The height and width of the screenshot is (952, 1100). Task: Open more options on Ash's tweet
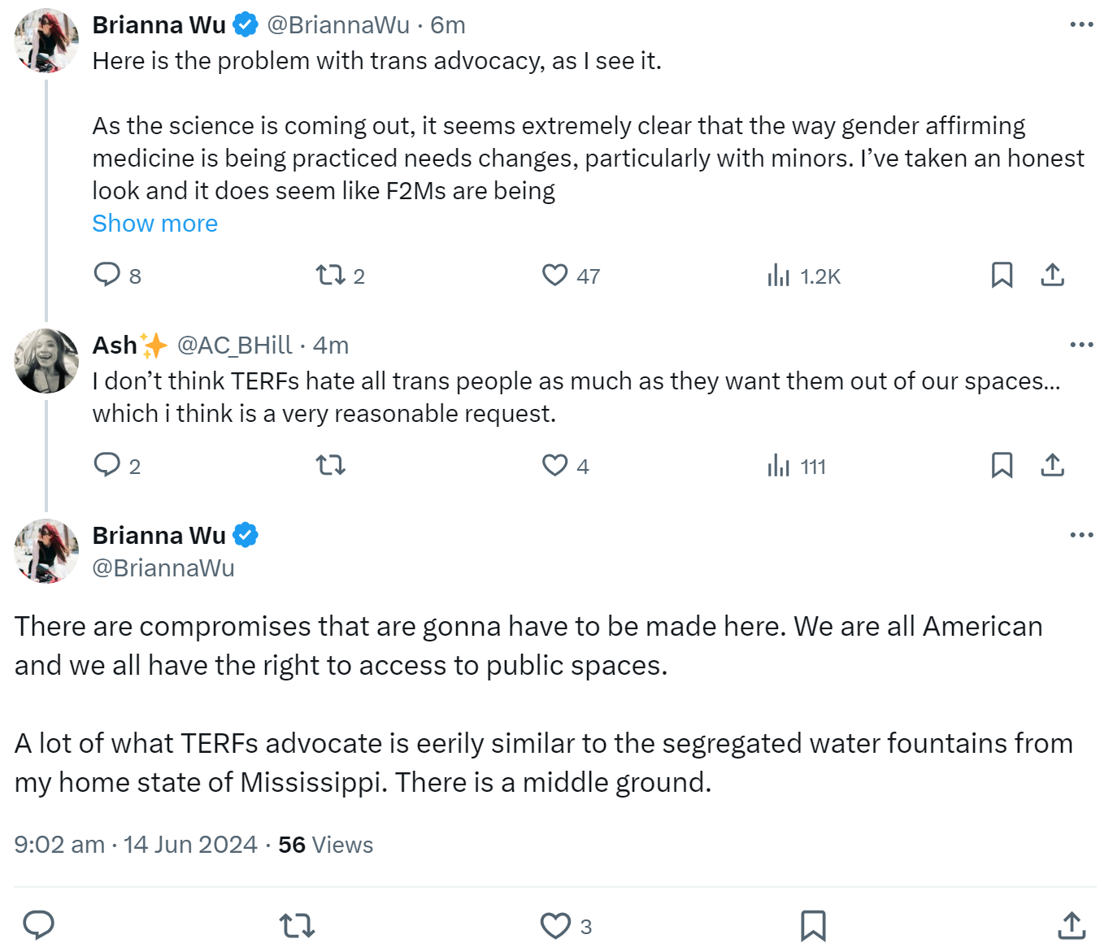point(1081,345)
